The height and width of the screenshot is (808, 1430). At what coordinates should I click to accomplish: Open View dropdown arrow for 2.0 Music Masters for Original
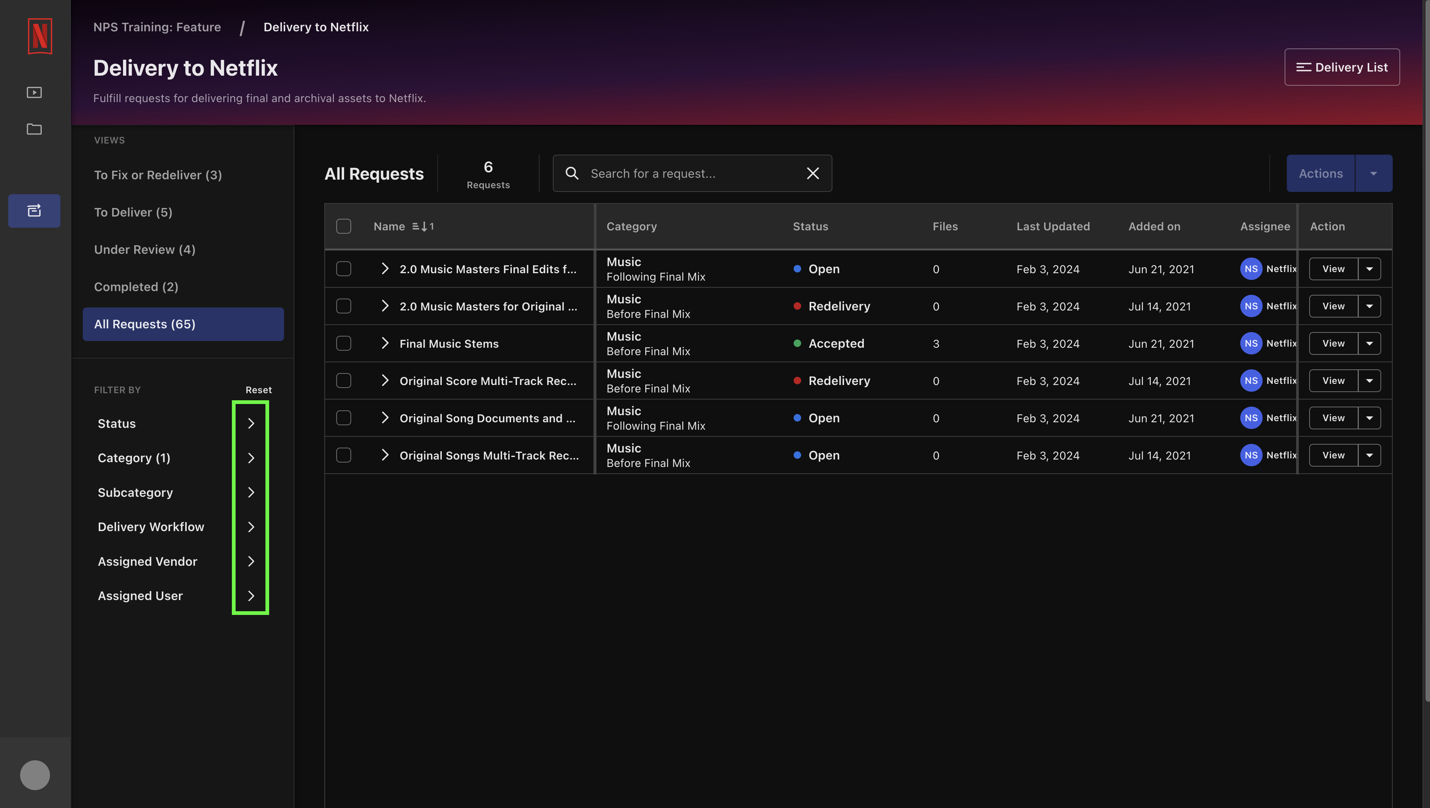pyautogui.click(x=1370, y=306)
